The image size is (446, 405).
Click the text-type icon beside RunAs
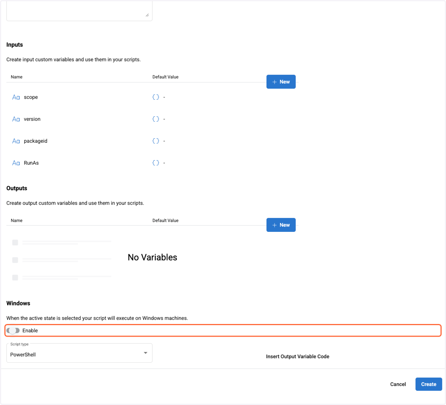click(x=16, y=163)
